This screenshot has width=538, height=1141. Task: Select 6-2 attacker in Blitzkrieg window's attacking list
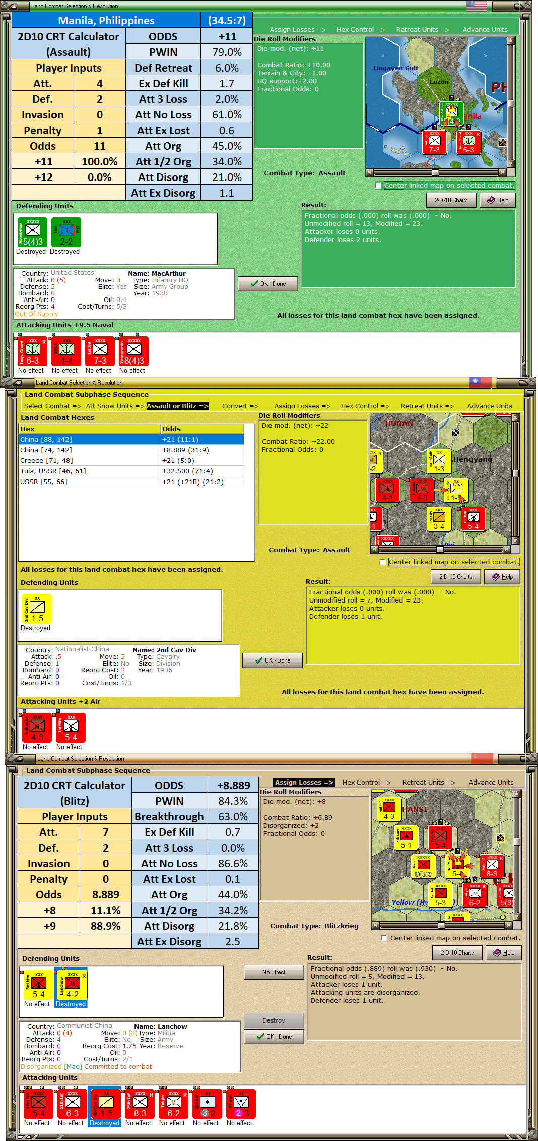pyautogui.click(x=173, y=1104)
